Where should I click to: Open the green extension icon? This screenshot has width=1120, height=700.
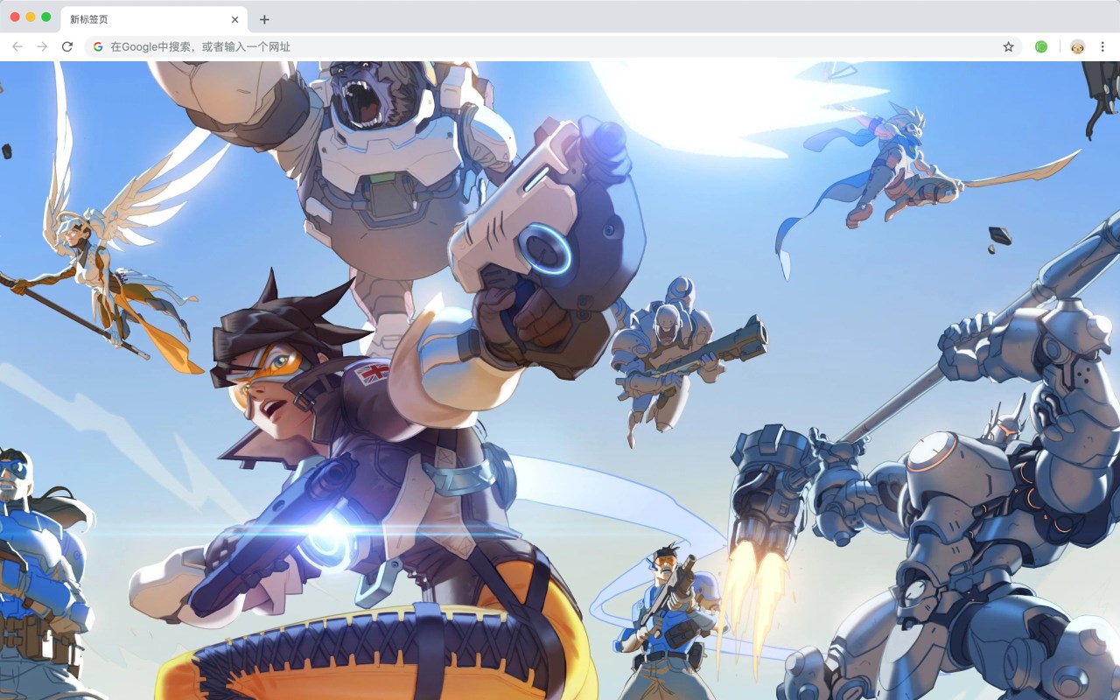tap(1041, 46)
